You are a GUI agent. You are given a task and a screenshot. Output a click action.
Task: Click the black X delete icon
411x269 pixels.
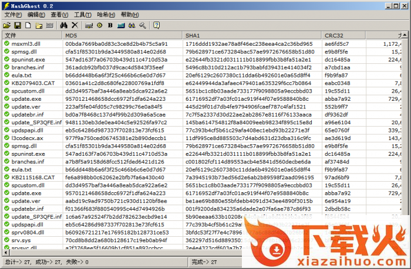(x=75, y=25)
